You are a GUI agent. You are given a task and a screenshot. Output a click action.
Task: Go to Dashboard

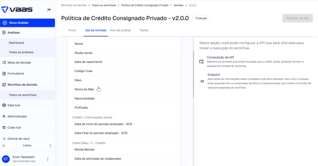point(16,43)
